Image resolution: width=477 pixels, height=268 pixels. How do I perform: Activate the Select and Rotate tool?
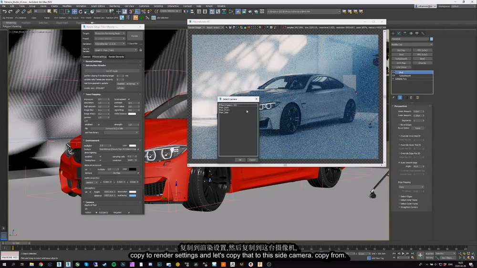80,11
